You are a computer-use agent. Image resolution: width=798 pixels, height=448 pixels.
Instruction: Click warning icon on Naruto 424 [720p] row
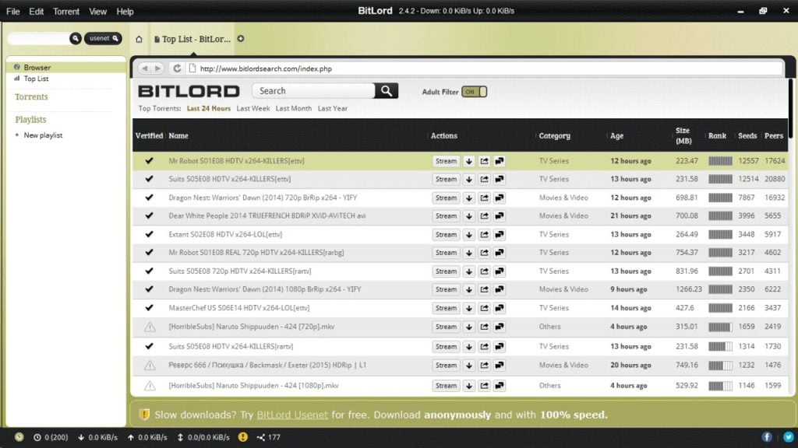click(150, 327)
